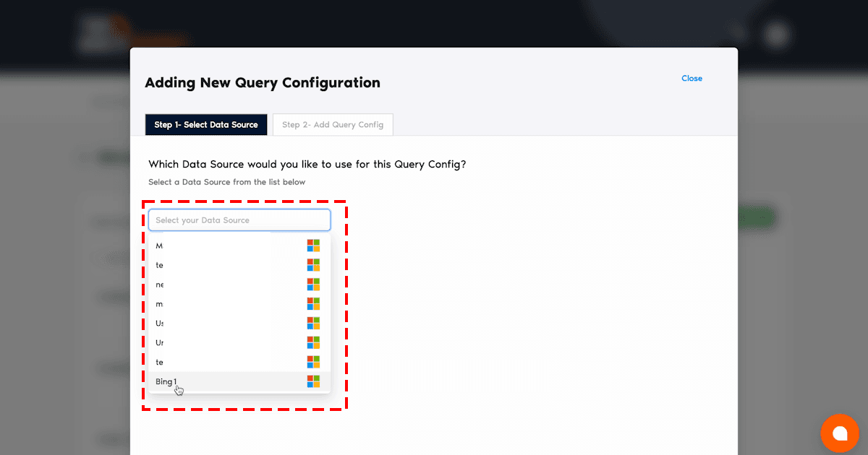Click the Microsoft logo in the 'M' row
Screen dimensions: 868x455
click(313, 246)
